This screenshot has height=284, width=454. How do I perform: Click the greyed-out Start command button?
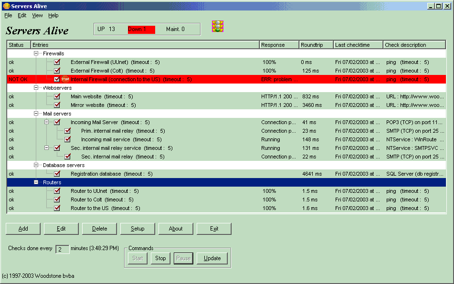tap(137, 258)
